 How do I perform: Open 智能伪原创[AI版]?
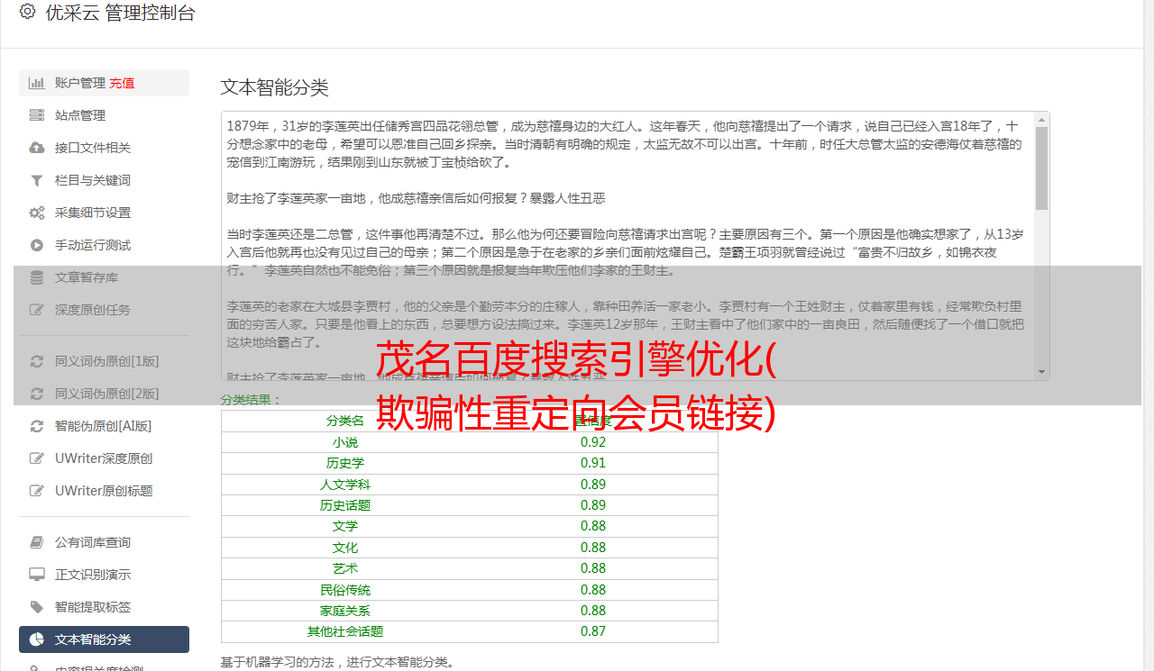coord(104,426)
